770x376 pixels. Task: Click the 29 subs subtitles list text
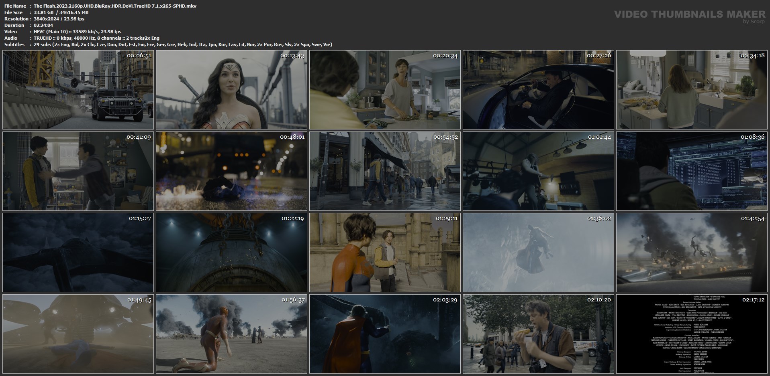tap(183, 44)
